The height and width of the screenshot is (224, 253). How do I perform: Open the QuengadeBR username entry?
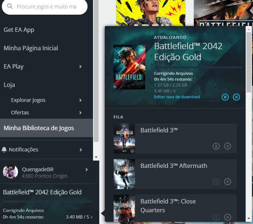point(38,169)
